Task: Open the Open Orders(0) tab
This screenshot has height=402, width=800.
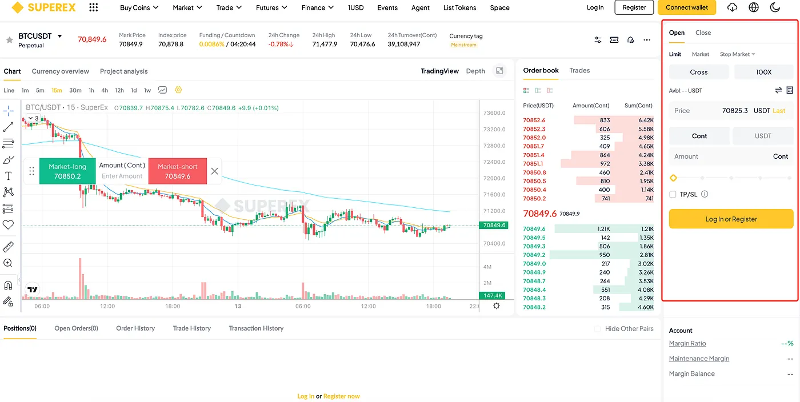Action: pos(76,328)
